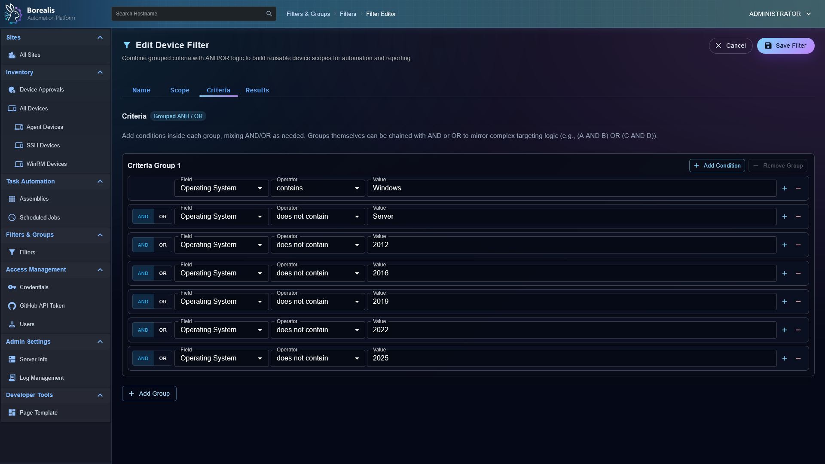Toggle AND logic on the 2016 condition
The height and width of the screenshot is (464, 825).
(143, 273)
